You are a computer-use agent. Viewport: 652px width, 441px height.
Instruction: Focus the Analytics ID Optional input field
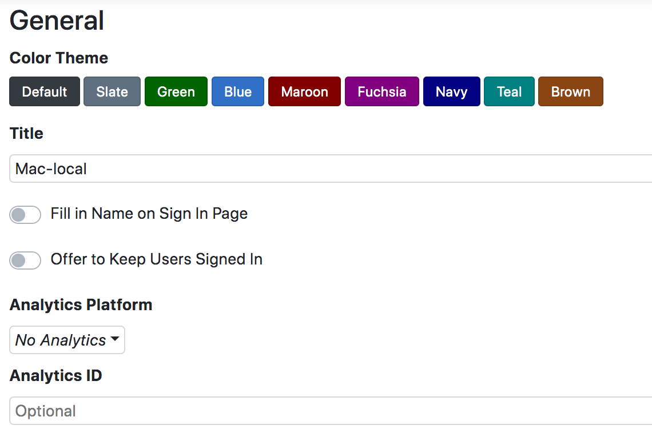[x=331, y=411]
